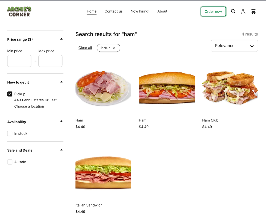Collapse the How to get it section
Viewport: 266px width, 218px height.
tap(61, 82)
